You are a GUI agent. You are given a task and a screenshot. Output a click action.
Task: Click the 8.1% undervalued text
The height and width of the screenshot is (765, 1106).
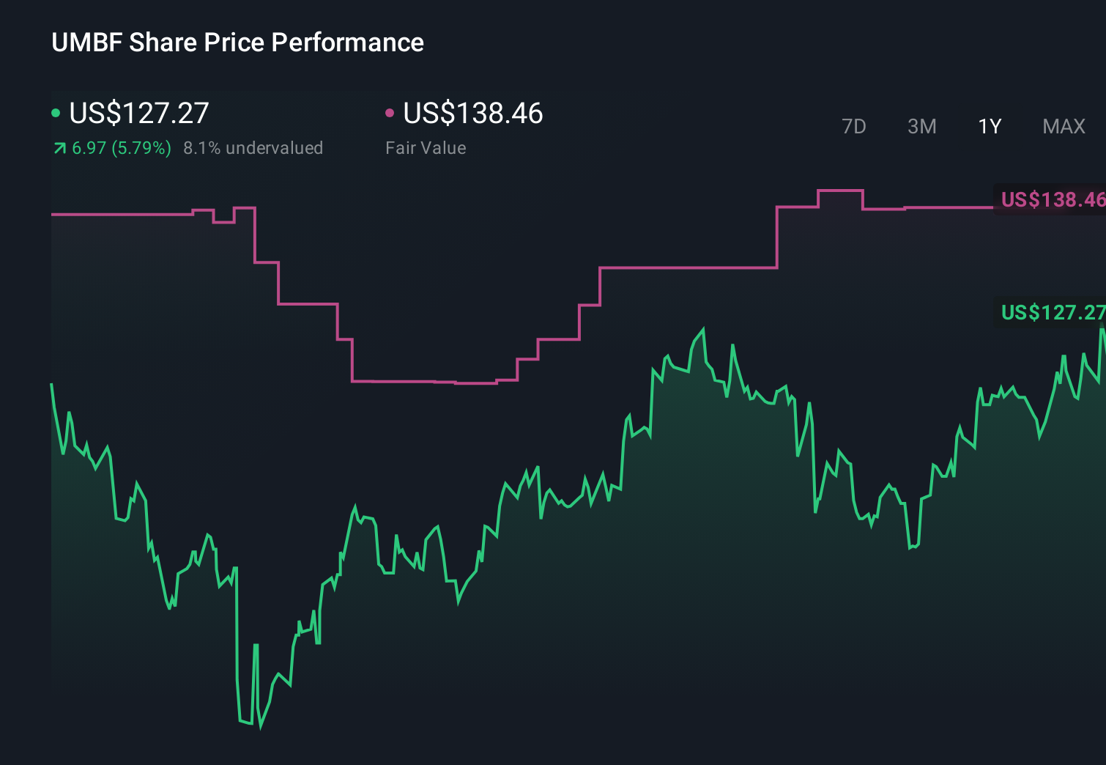coord(253,147)
